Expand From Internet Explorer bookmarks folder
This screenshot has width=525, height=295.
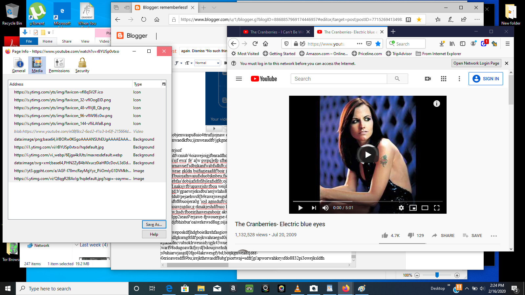coord(438,54)
